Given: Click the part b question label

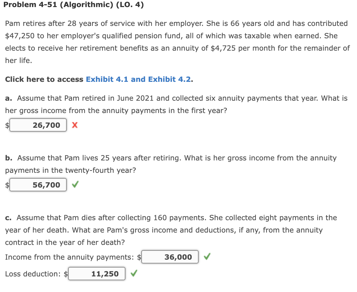Looking at the screenshot, I should tap(8, 158).
